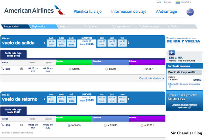Image resolution: width=208 pixels, height=140 pixels.
Task: Open the AAdvantage menu
Action: click(x=166, y=12)
